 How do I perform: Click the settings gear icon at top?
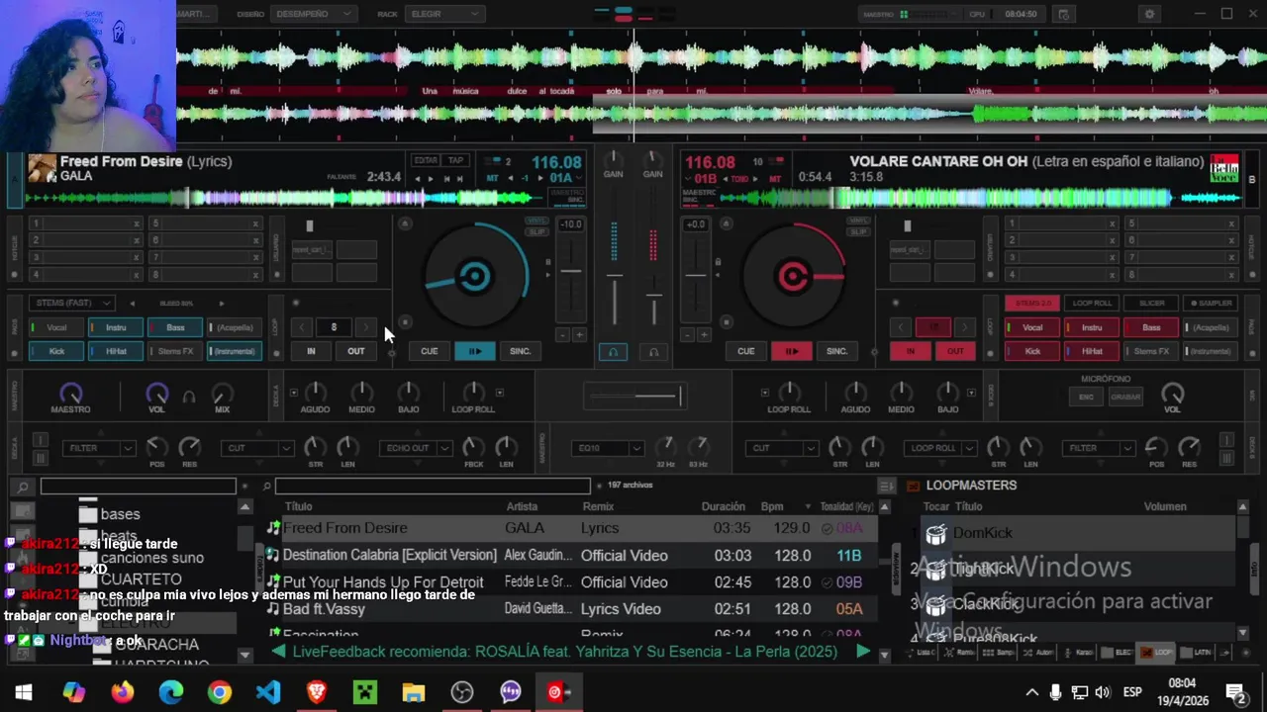point(1149,14)
